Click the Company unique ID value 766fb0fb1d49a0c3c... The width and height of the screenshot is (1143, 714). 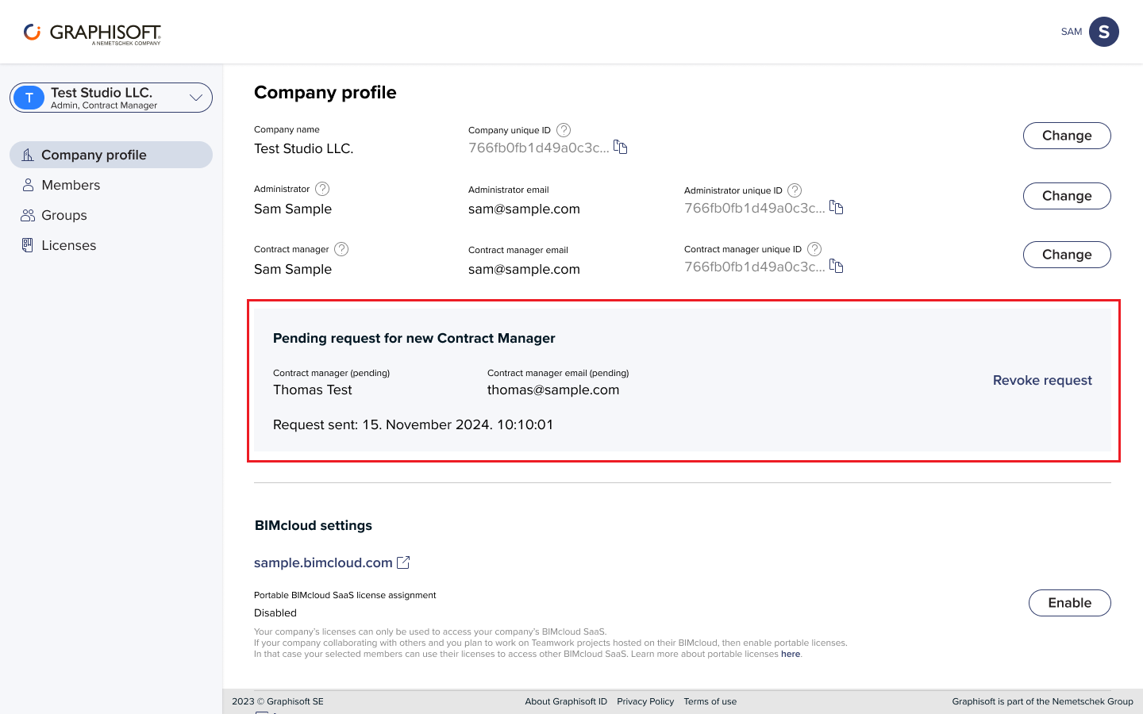tap(539, 148)
